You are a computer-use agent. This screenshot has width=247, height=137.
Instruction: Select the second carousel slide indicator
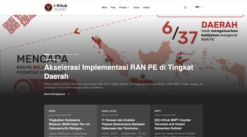pos(54,54)
